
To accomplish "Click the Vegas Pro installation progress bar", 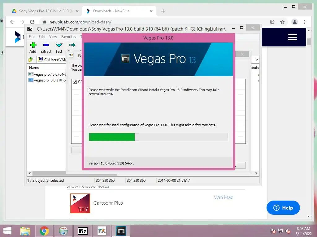I will click(158, 137).
